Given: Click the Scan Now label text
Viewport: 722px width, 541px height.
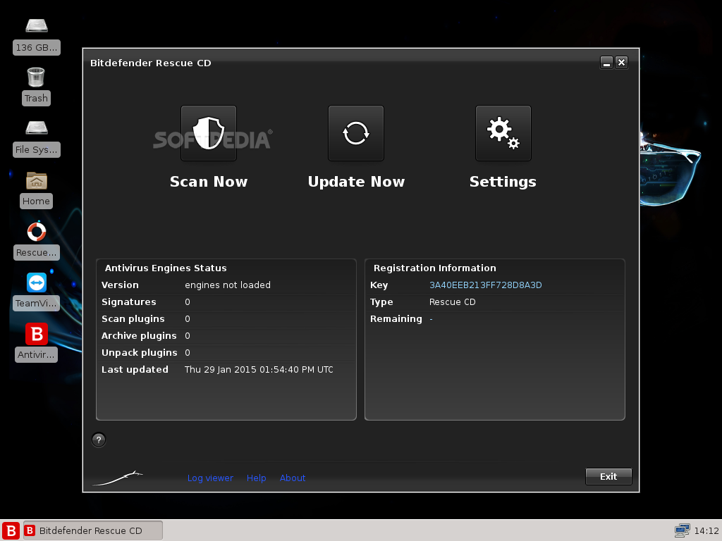Looking at the screenshot, I should click(209, 182).
